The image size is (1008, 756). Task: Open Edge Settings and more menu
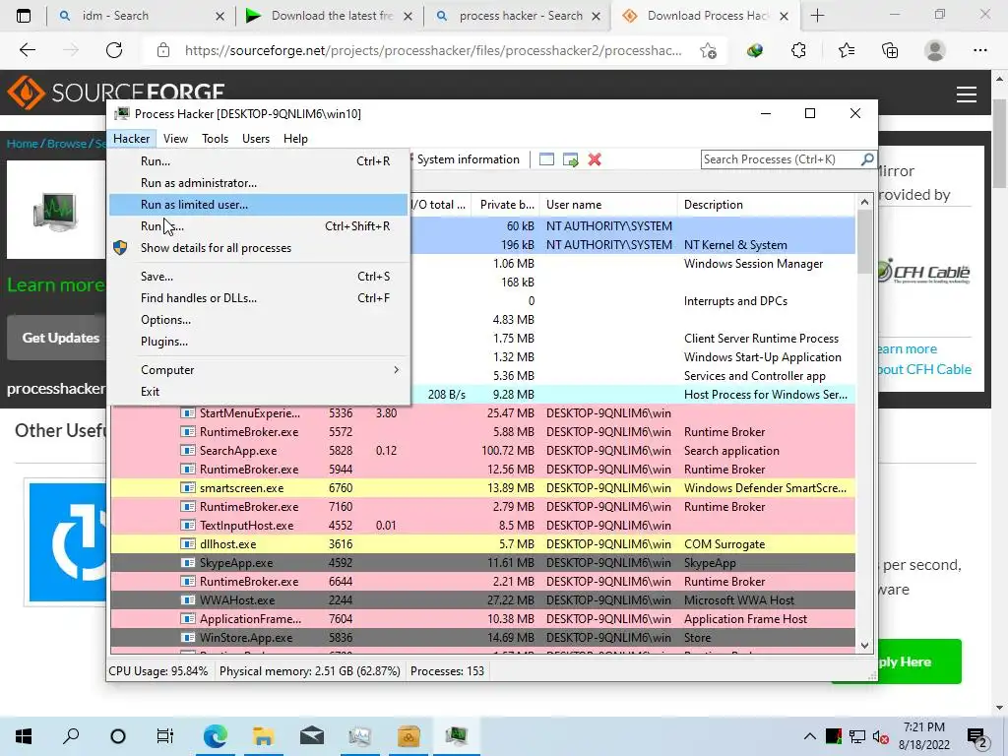click(979, 50)
